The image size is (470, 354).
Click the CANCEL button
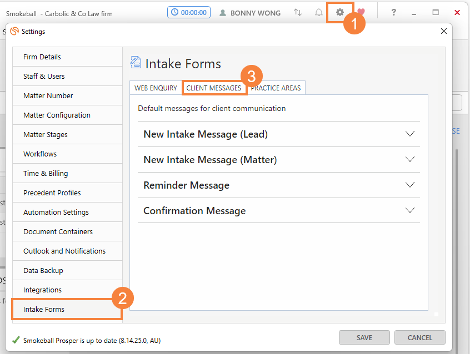(419, 337)
